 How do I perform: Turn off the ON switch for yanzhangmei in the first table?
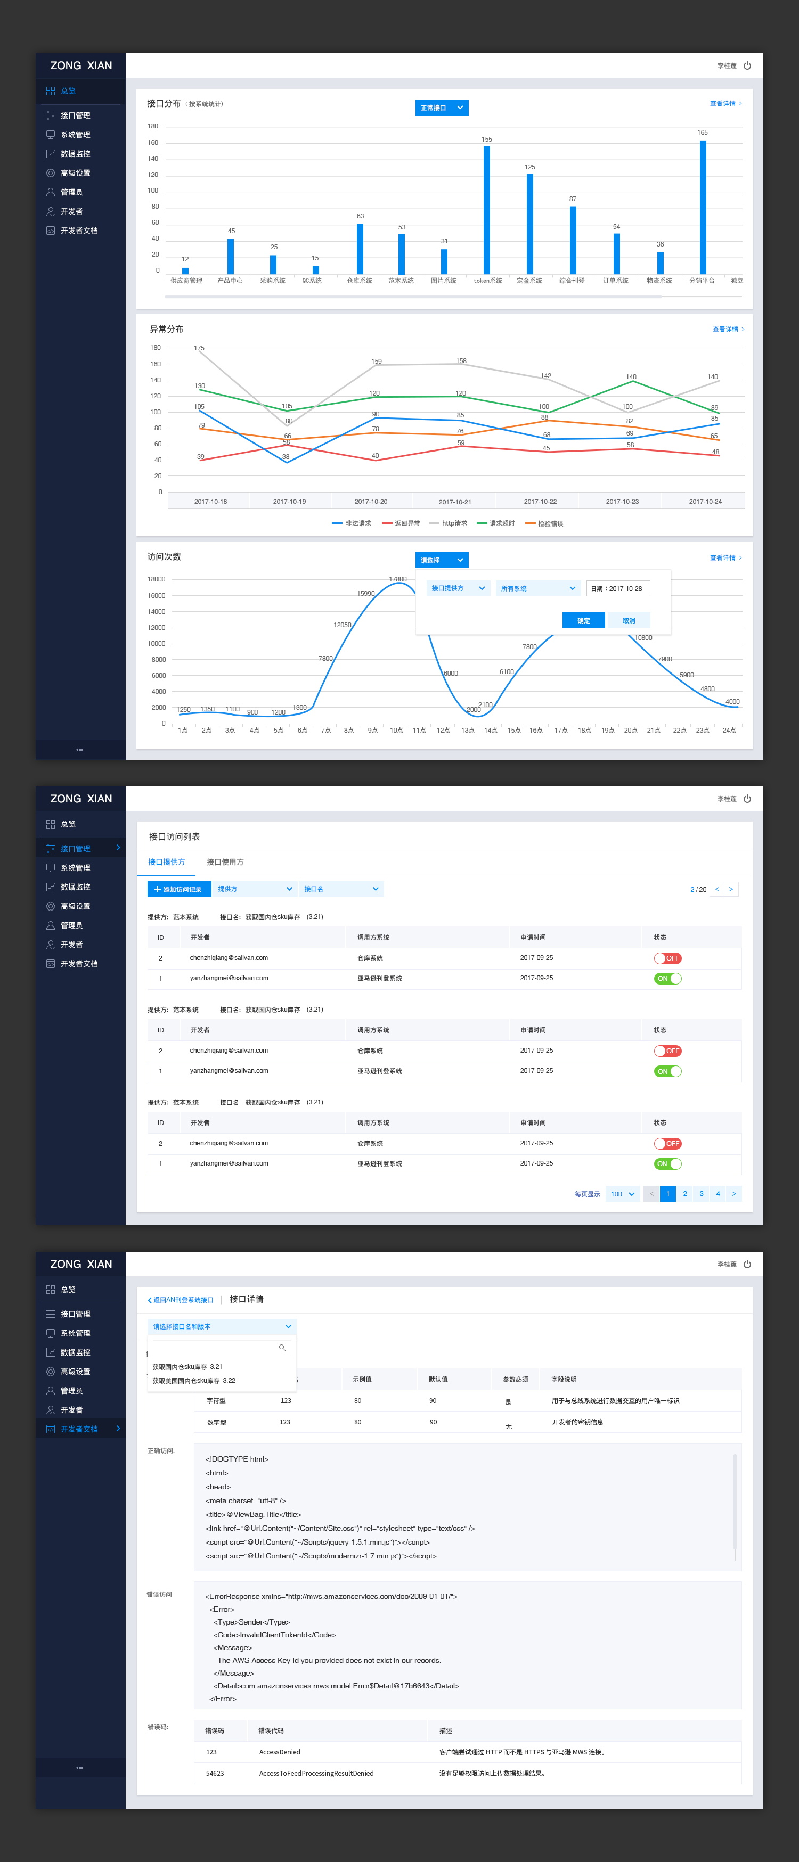(667, 978)
